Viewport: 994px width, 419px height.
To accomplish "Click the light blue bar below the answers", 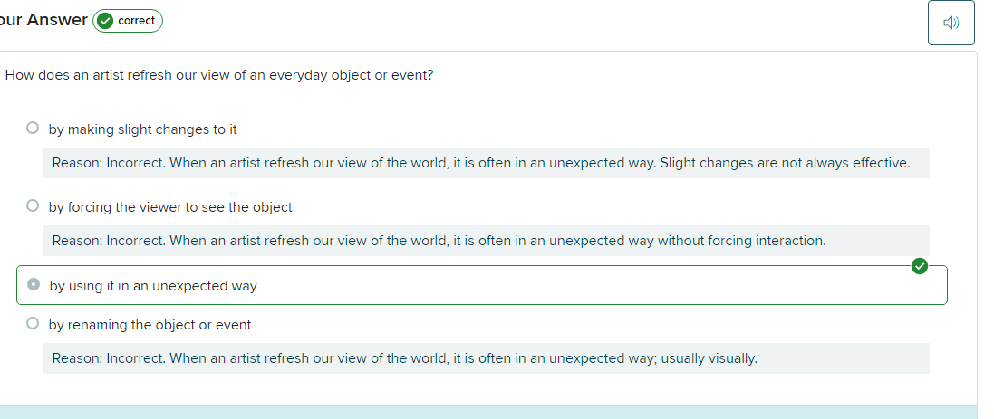I will [x=489, y=413].
